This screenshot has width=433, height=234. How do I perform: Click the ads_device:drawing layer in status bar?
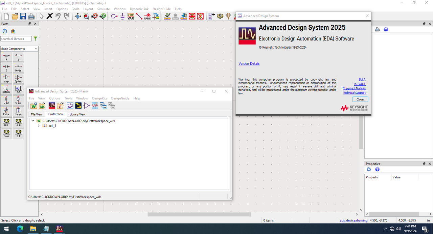pos(354,220)
